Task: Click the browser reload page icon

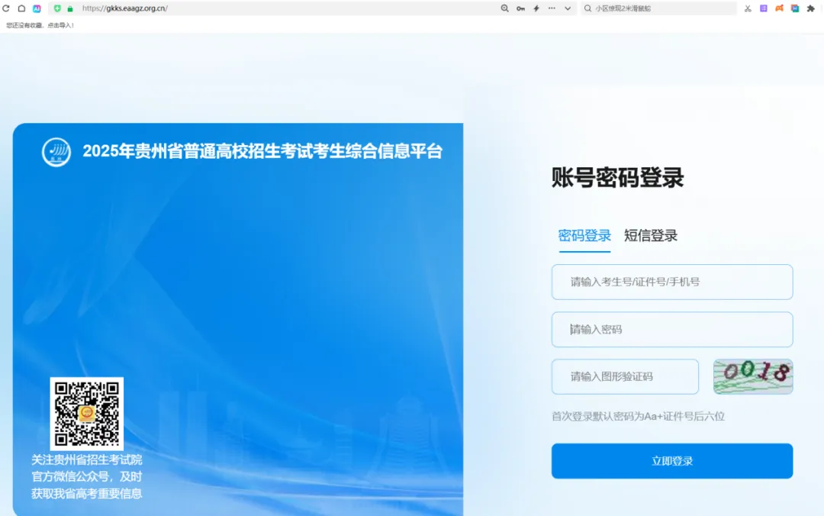Action: point(6,8)
